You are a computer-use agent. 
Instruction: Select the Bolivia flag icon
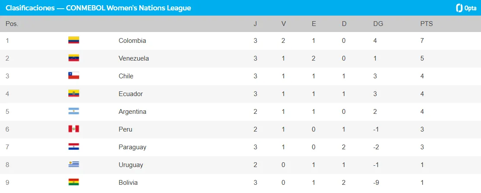[x=74, y=182]
